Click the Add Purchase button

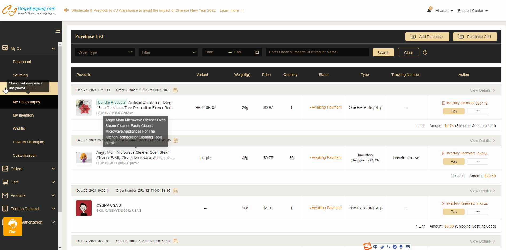tap(427, 37)
